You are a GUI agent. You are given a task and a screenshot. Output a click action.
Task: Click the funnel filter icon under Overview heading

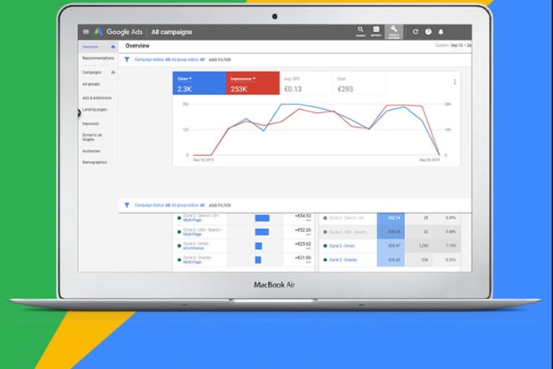coord(127,60)
